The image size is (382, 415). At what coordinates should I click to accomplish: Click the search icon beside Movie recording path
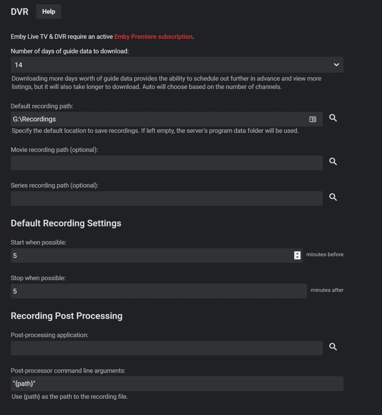coord(333,161)
